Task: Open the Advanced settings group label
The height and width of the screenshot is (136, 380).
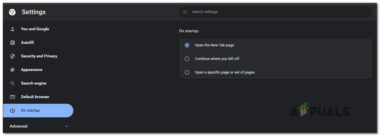Action: click(18, 126)
